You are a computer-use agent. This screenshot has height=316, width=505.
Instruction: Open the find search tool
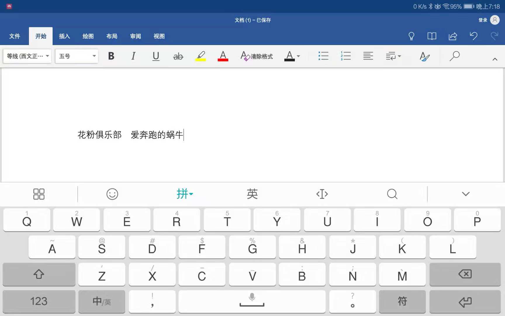click(454, 56)
